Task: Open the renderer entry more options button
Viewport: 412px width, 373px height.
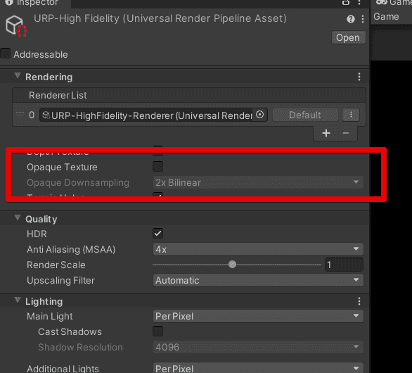Action: [x=351, y=115]
